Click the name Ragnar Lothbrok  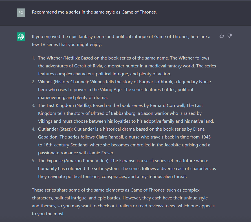tap(156, 82)
